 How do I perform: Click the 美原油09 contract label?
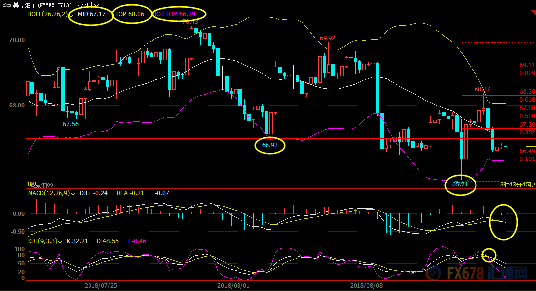click(x=41, y=185)
